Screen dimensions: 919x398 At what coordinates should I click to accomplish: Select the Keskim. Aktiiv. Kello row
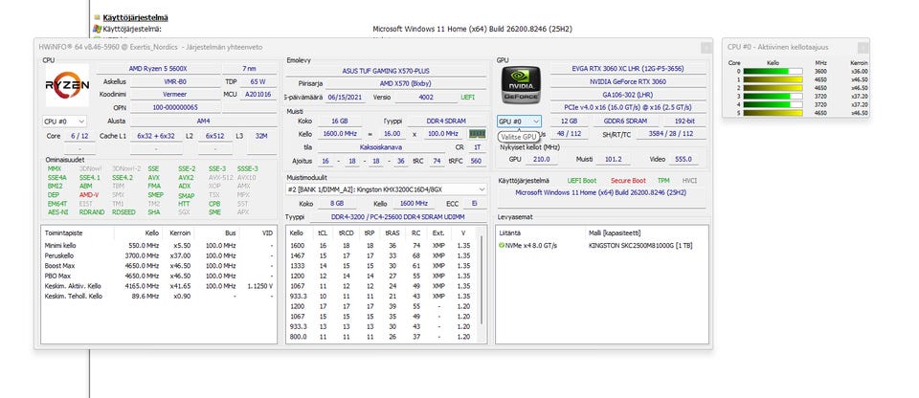click(159, 286)
